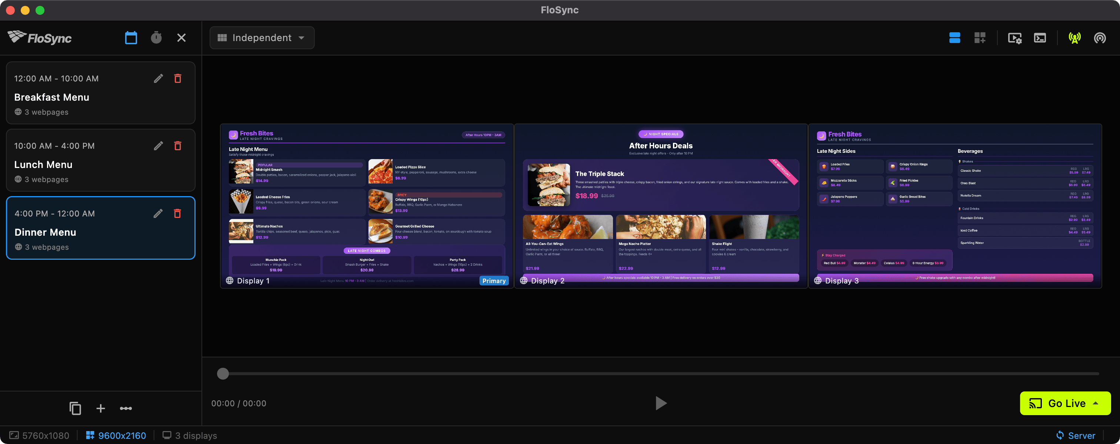
Task: Delete the Lunch Menu entry
Action: click(x=177, y=146)
